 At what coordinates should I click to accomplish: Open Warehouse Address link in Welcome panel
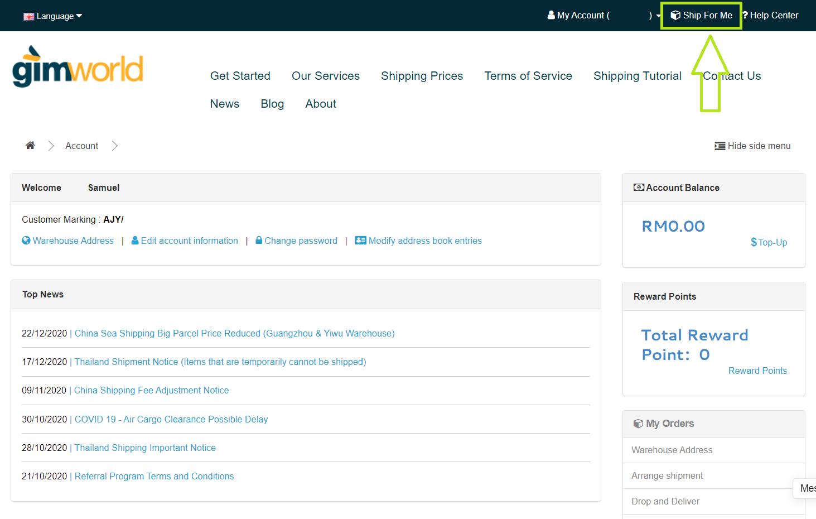pos(73,241)
